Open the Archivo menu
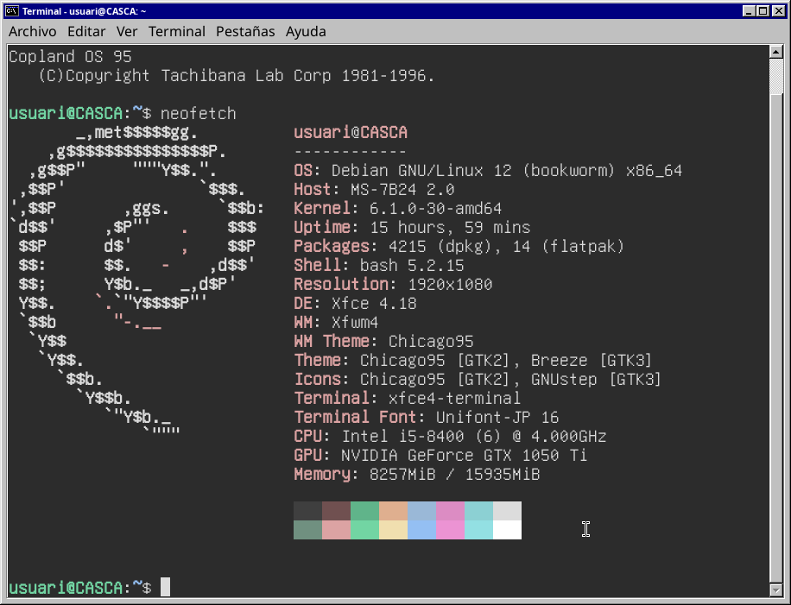The height and width of the screenshot is (605, 791). point(32,31)
